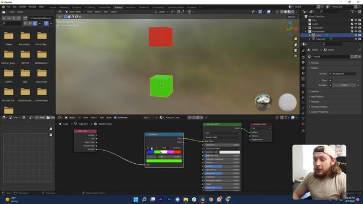Open the Window menu
This screenshot has height=204, width=363.
32,7
